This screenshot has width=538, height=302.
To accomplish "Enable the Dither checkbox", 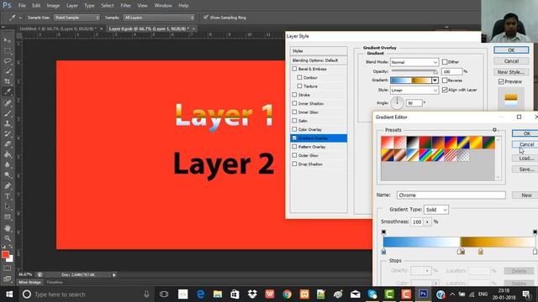I will pos(445,62).
